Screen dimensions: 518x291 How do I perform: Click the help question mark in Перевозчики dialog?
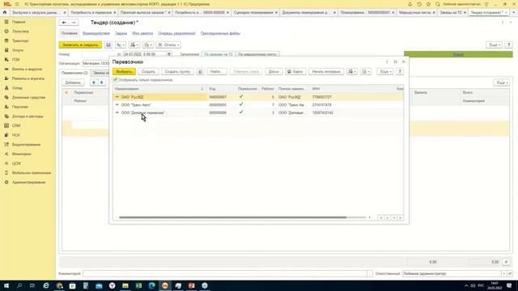pos(400,72)
